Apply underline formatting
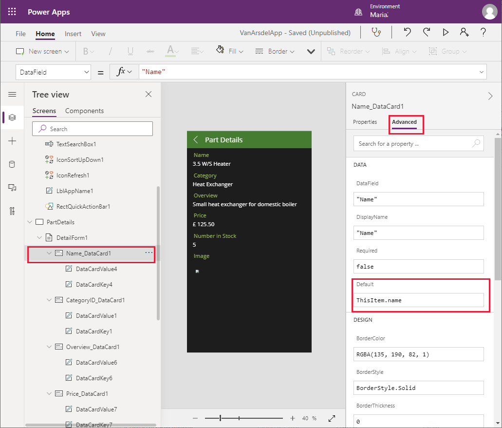502x428 pixels. (130, 51)
